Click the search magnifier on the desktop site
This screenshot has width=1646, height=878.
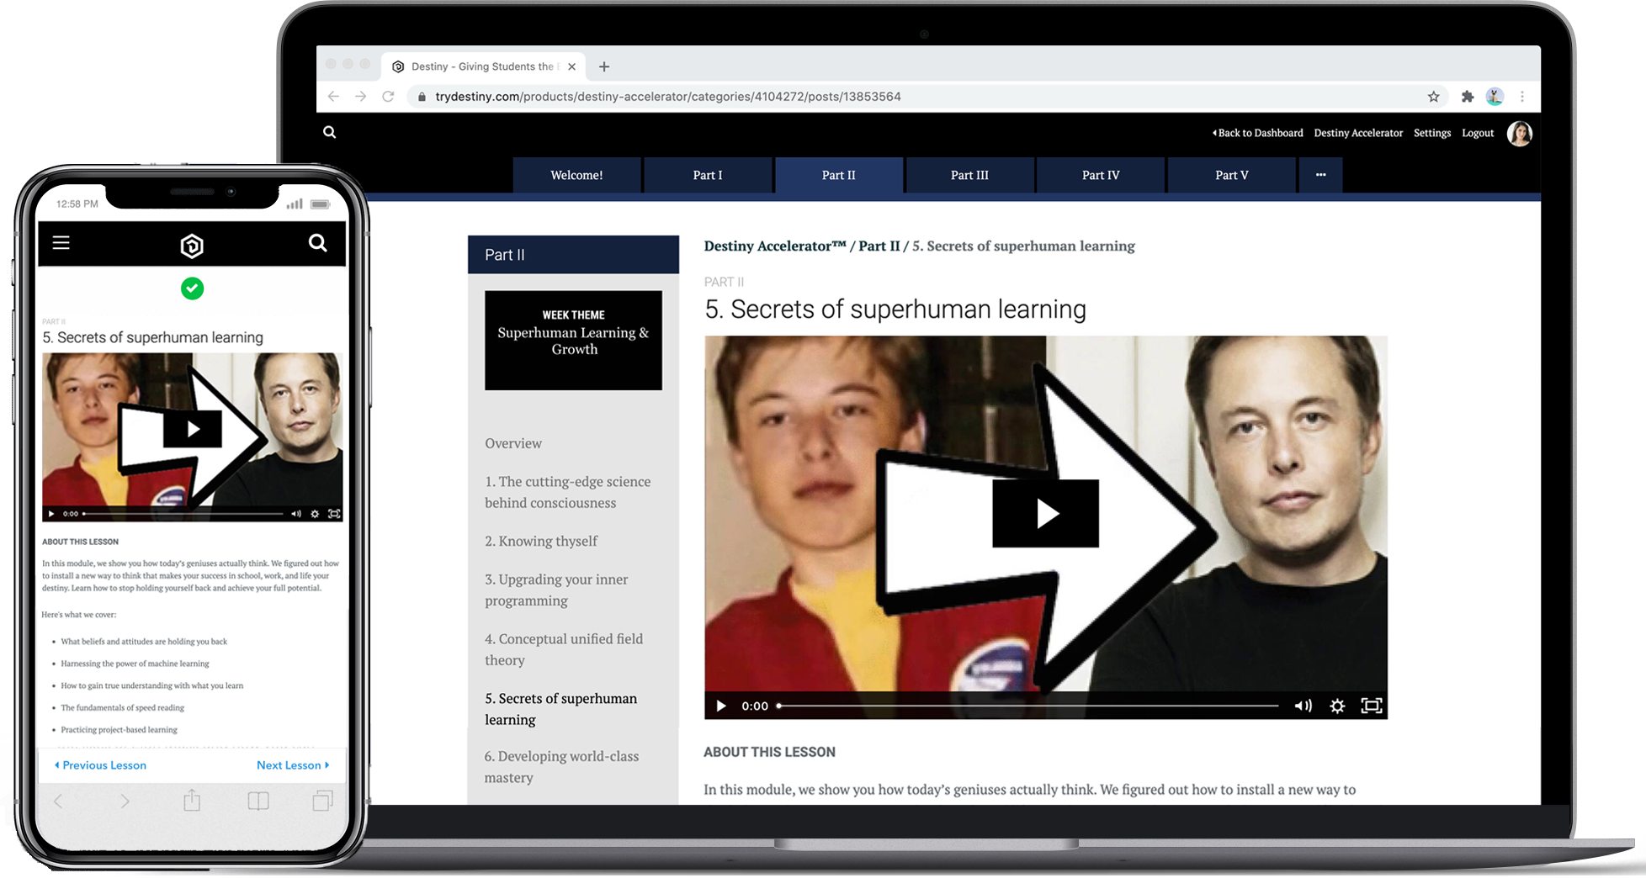pos(330,132)
